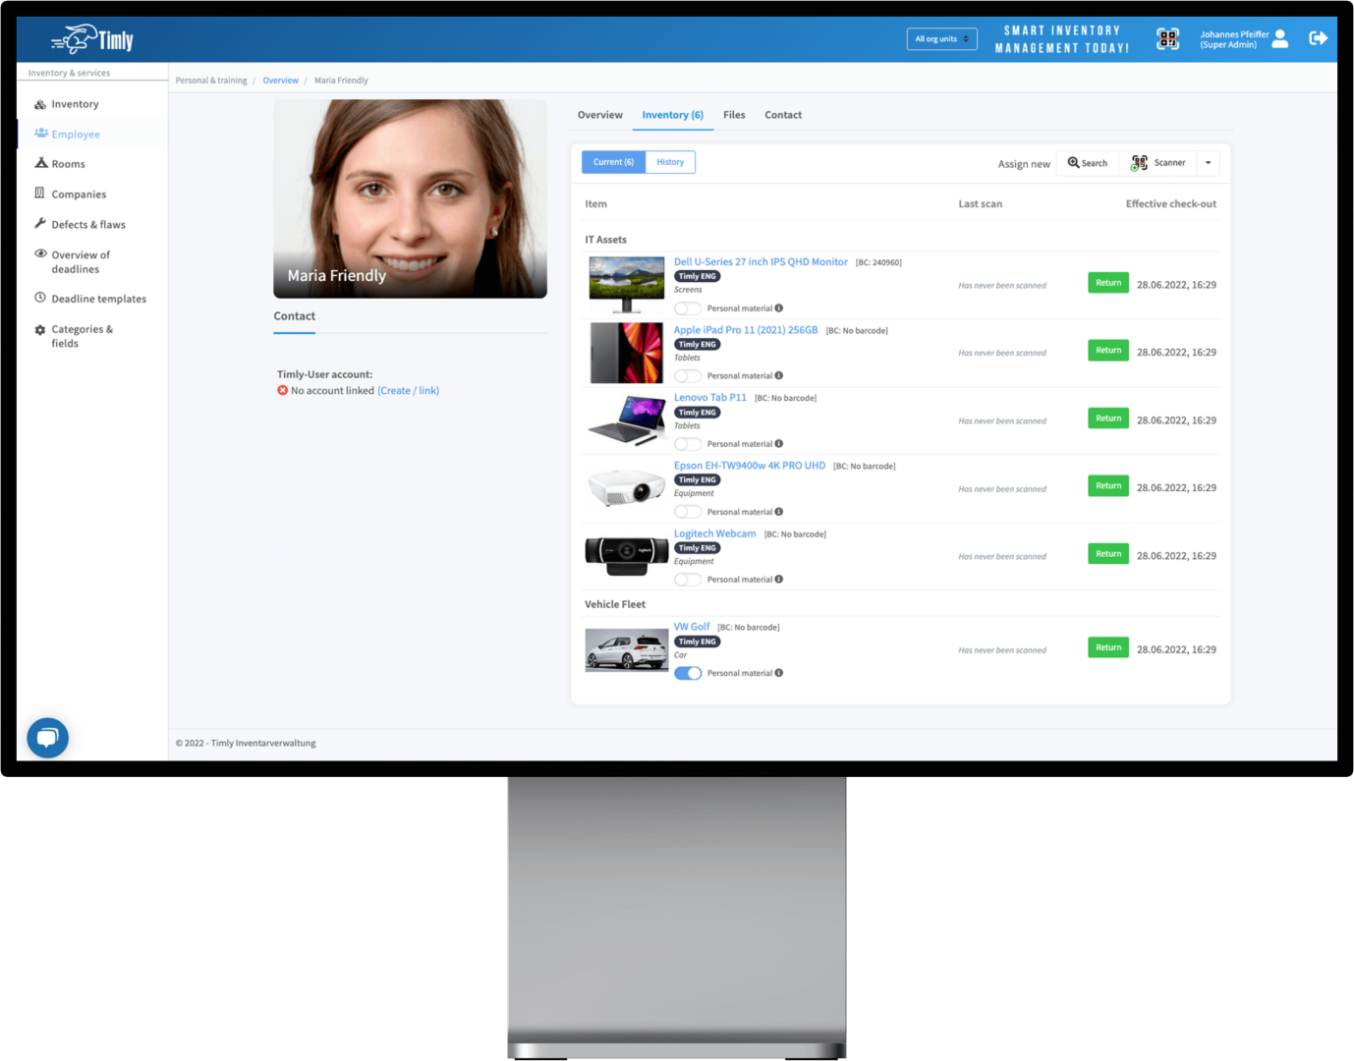Open Logitech Webcam item link
The image size is (1354, 1061).
(x=715, y=533)
